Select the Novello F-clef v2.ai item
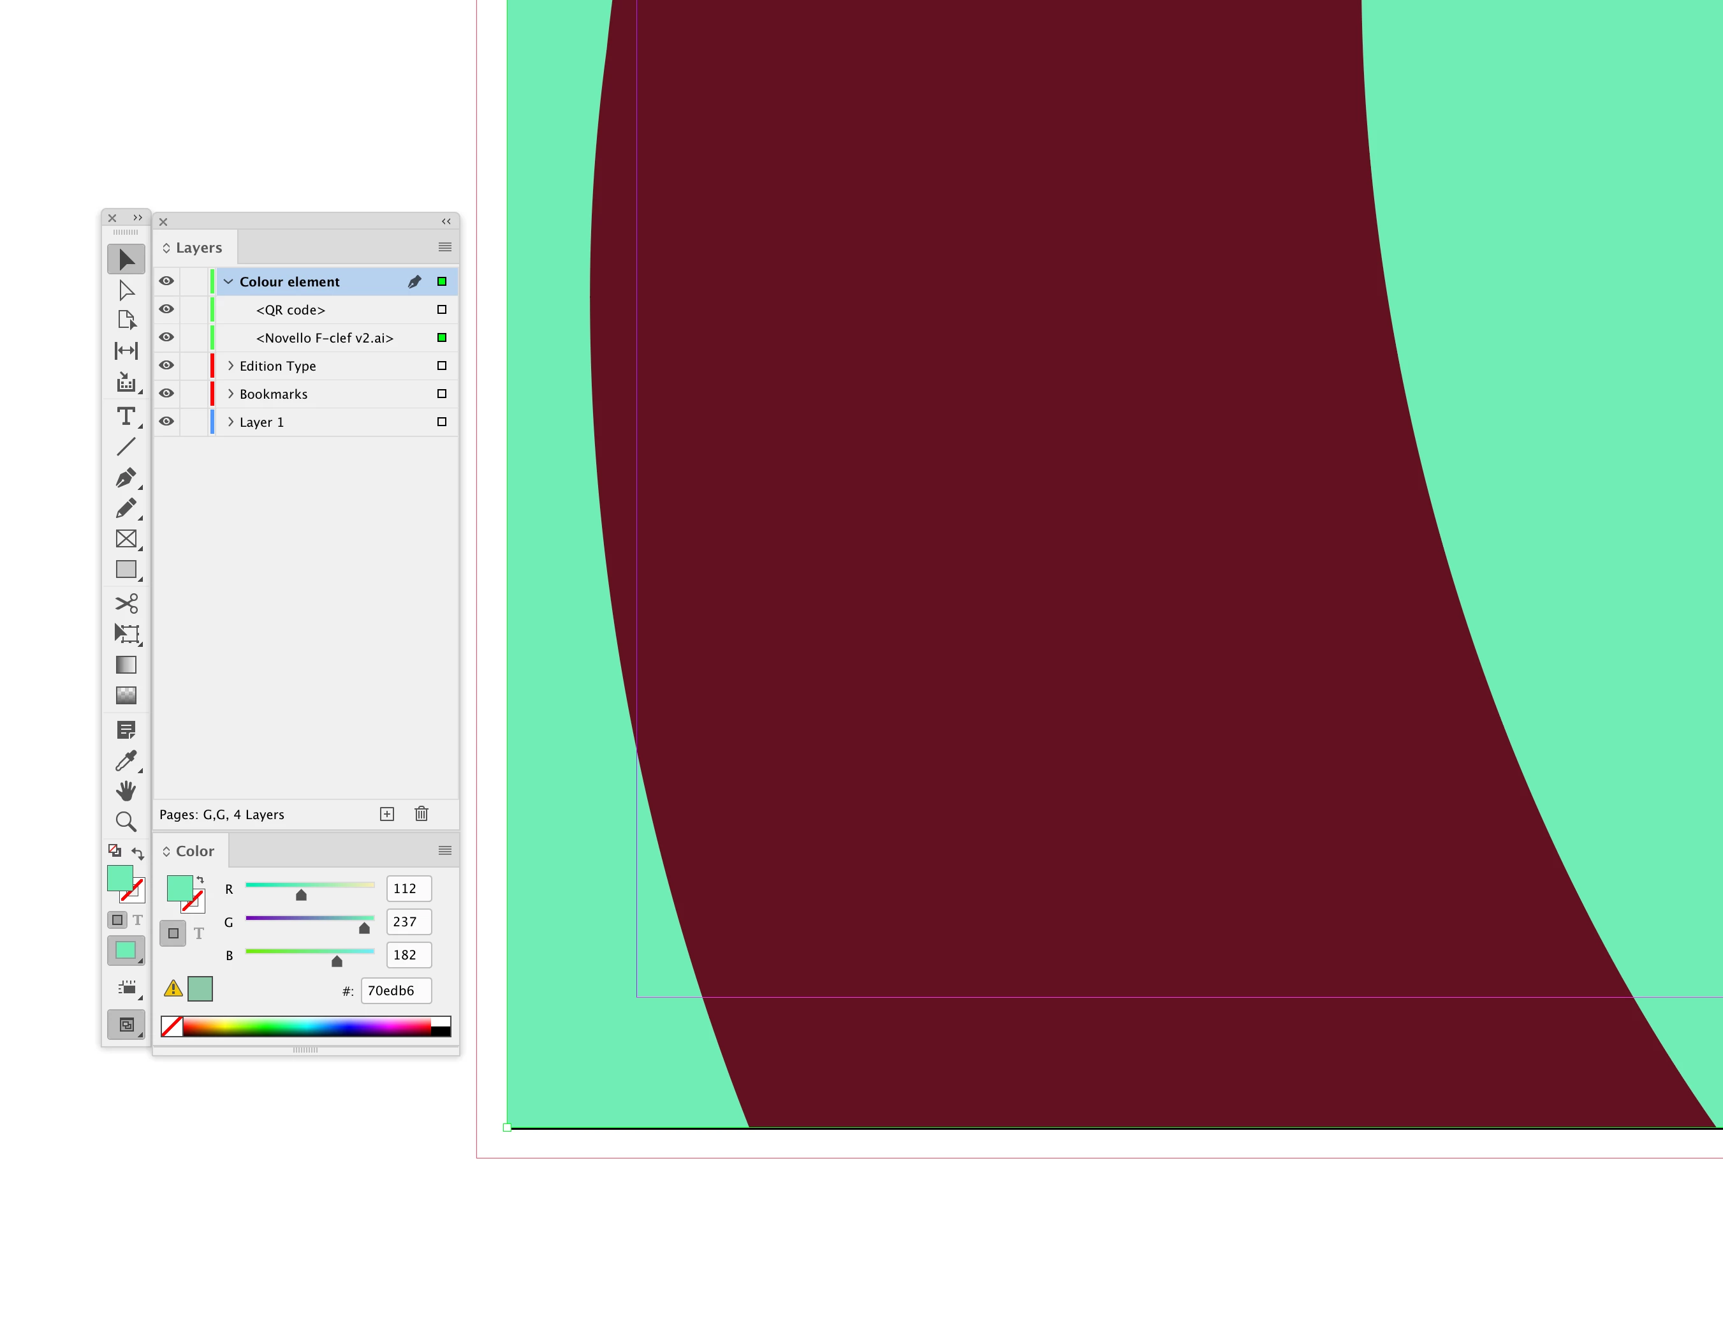 pyautogui.click(x=324, y=338)
